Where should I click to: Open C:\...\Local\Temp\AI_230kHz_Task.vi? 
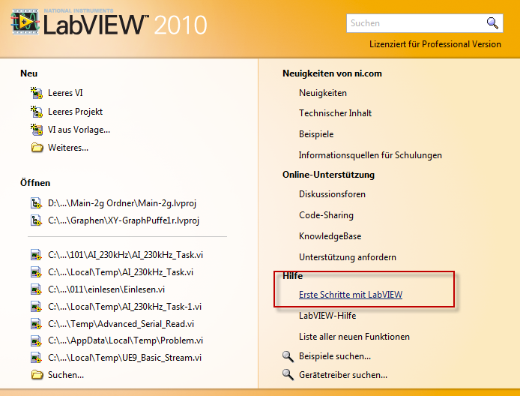[x=121, y=272]
